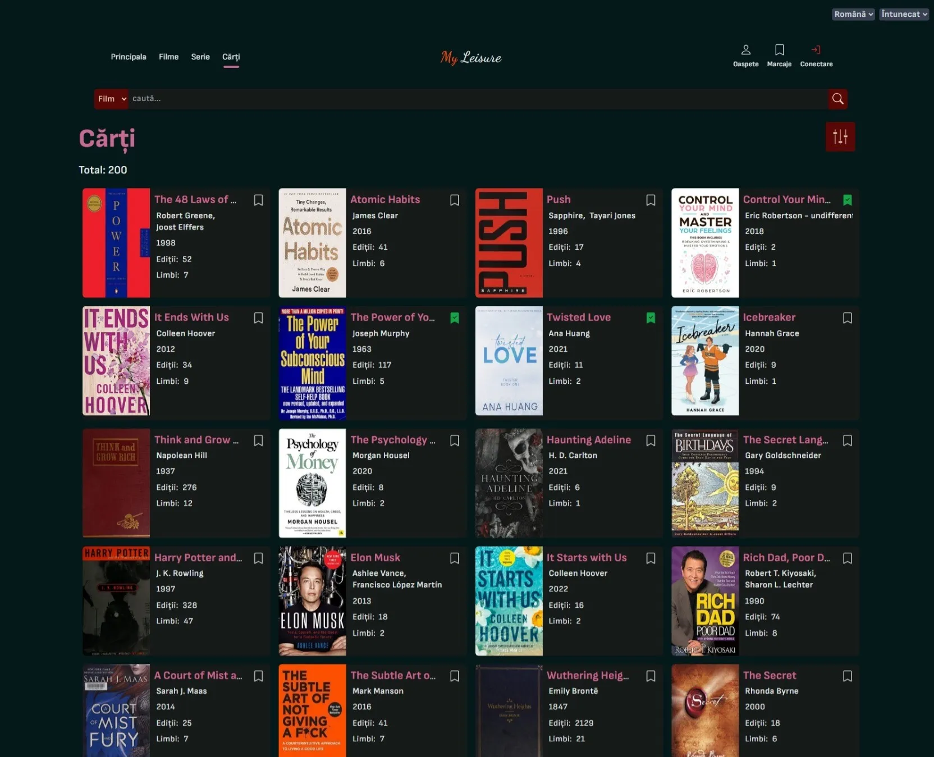Open the Wuthering Heights title link
The image size is (934, 757).
pyautogui.click(x=588, y=676)
